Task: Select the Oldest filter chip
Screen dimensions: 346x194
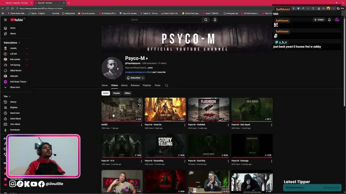Action: 127,93
